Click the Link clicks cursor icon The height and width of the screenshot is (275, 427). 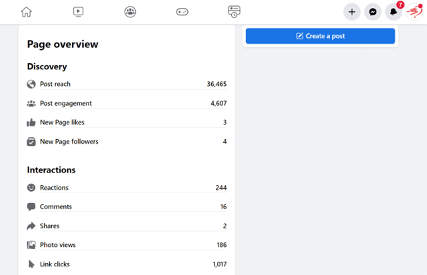point(31,264)
